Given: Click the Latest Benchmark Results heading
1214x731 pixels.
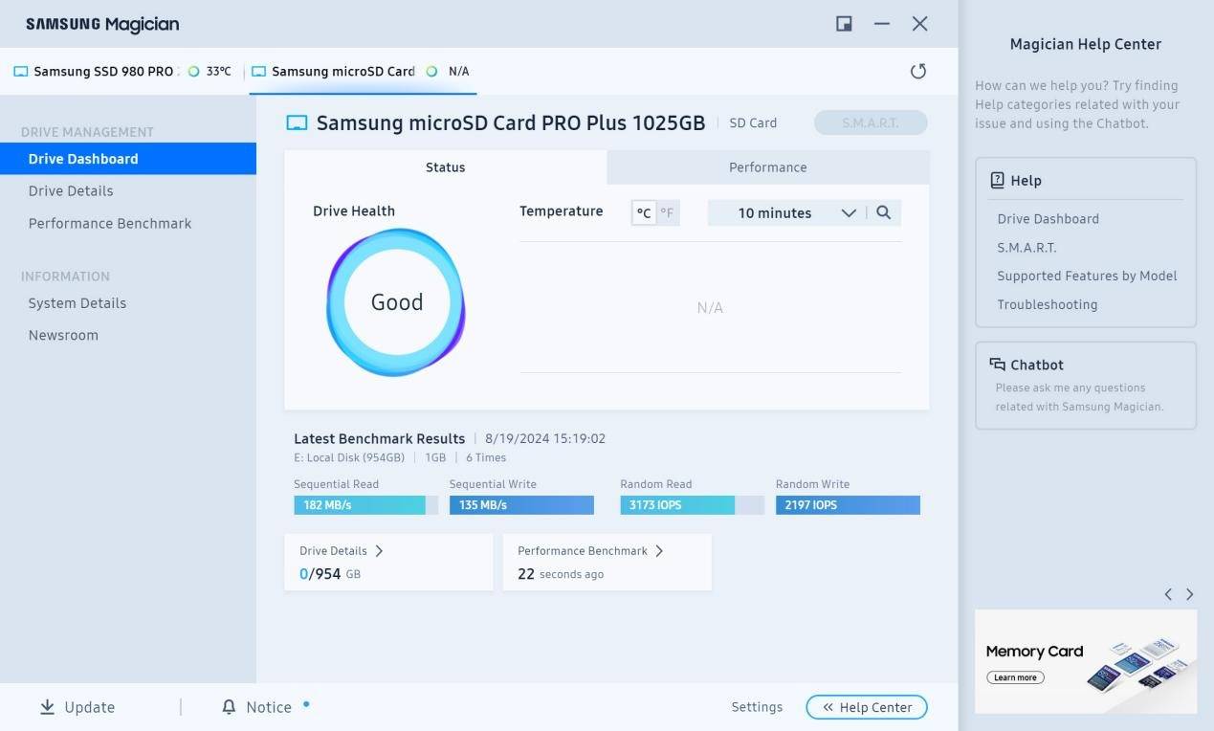Looking at the screenshot, I should click(379, 438).
